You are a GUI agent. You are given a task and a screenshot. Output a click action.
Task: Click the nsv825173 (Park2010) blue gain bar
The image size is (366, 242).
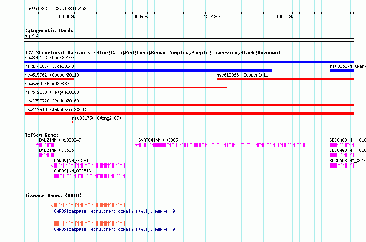pyautogui.click(x=189, y=62)
